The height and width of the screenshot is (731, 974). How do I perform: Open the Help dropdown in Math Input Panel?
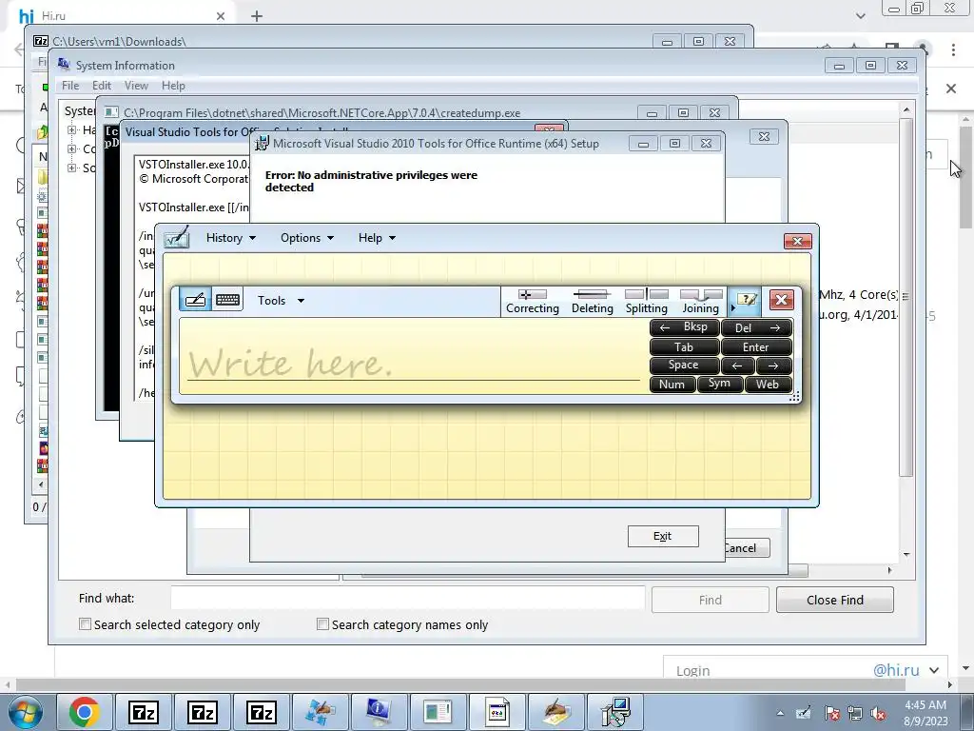click(x=377, y=238)
